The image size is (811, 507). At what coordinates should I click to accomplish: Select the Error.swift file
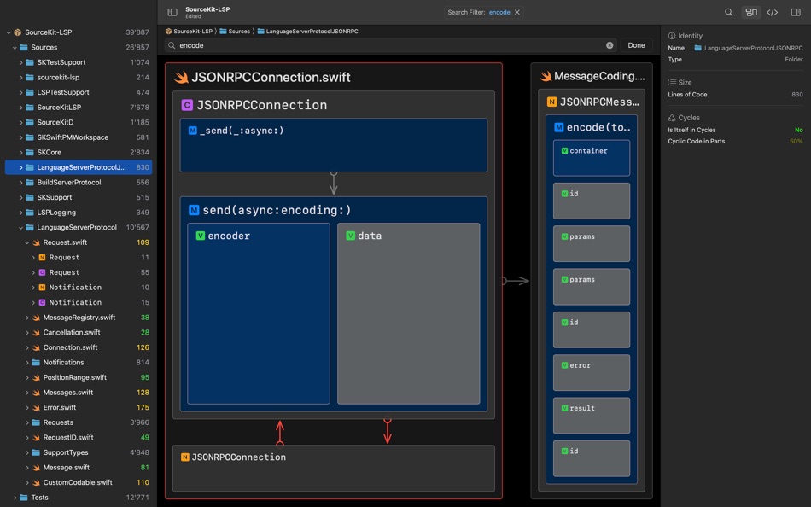tap(79, 407)
